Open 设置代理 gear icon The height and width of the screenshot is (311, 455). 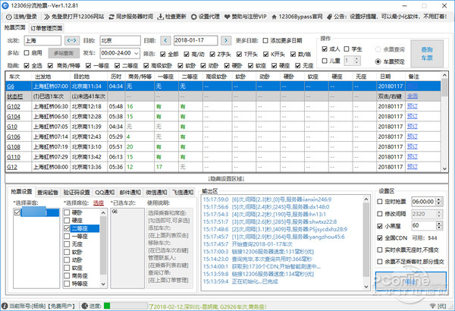click(194, 17)
